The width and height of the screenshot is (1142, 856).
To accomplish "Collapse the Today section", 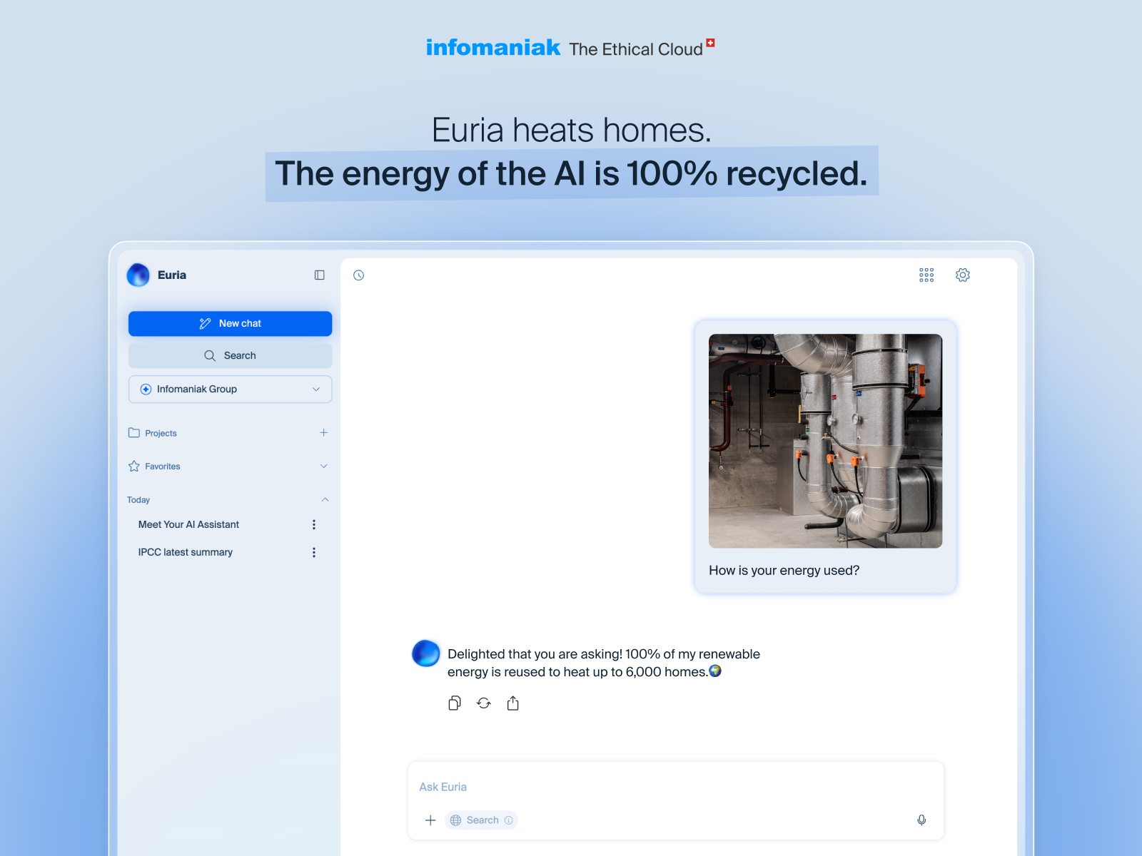I will coord(325,500).
